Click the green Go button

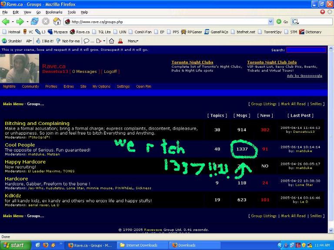282,21
